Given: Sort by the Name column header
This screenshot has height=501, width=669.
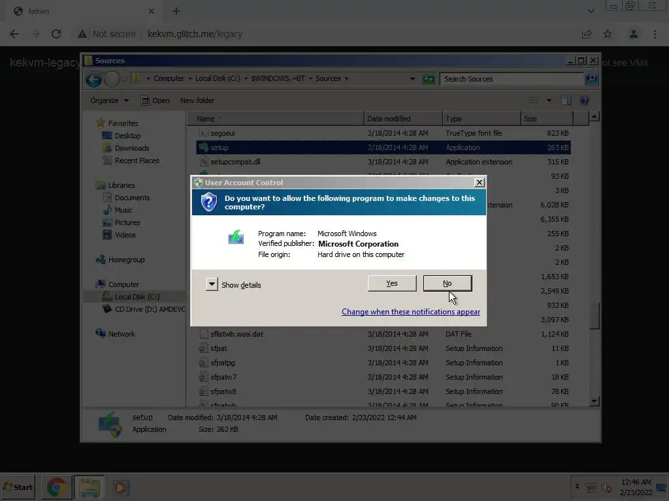Looking at the screenshot, I should 276,119.
